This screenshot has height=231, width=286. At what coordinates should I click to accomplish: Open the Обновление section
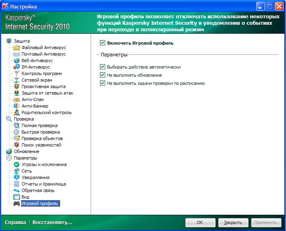[26, 151]
